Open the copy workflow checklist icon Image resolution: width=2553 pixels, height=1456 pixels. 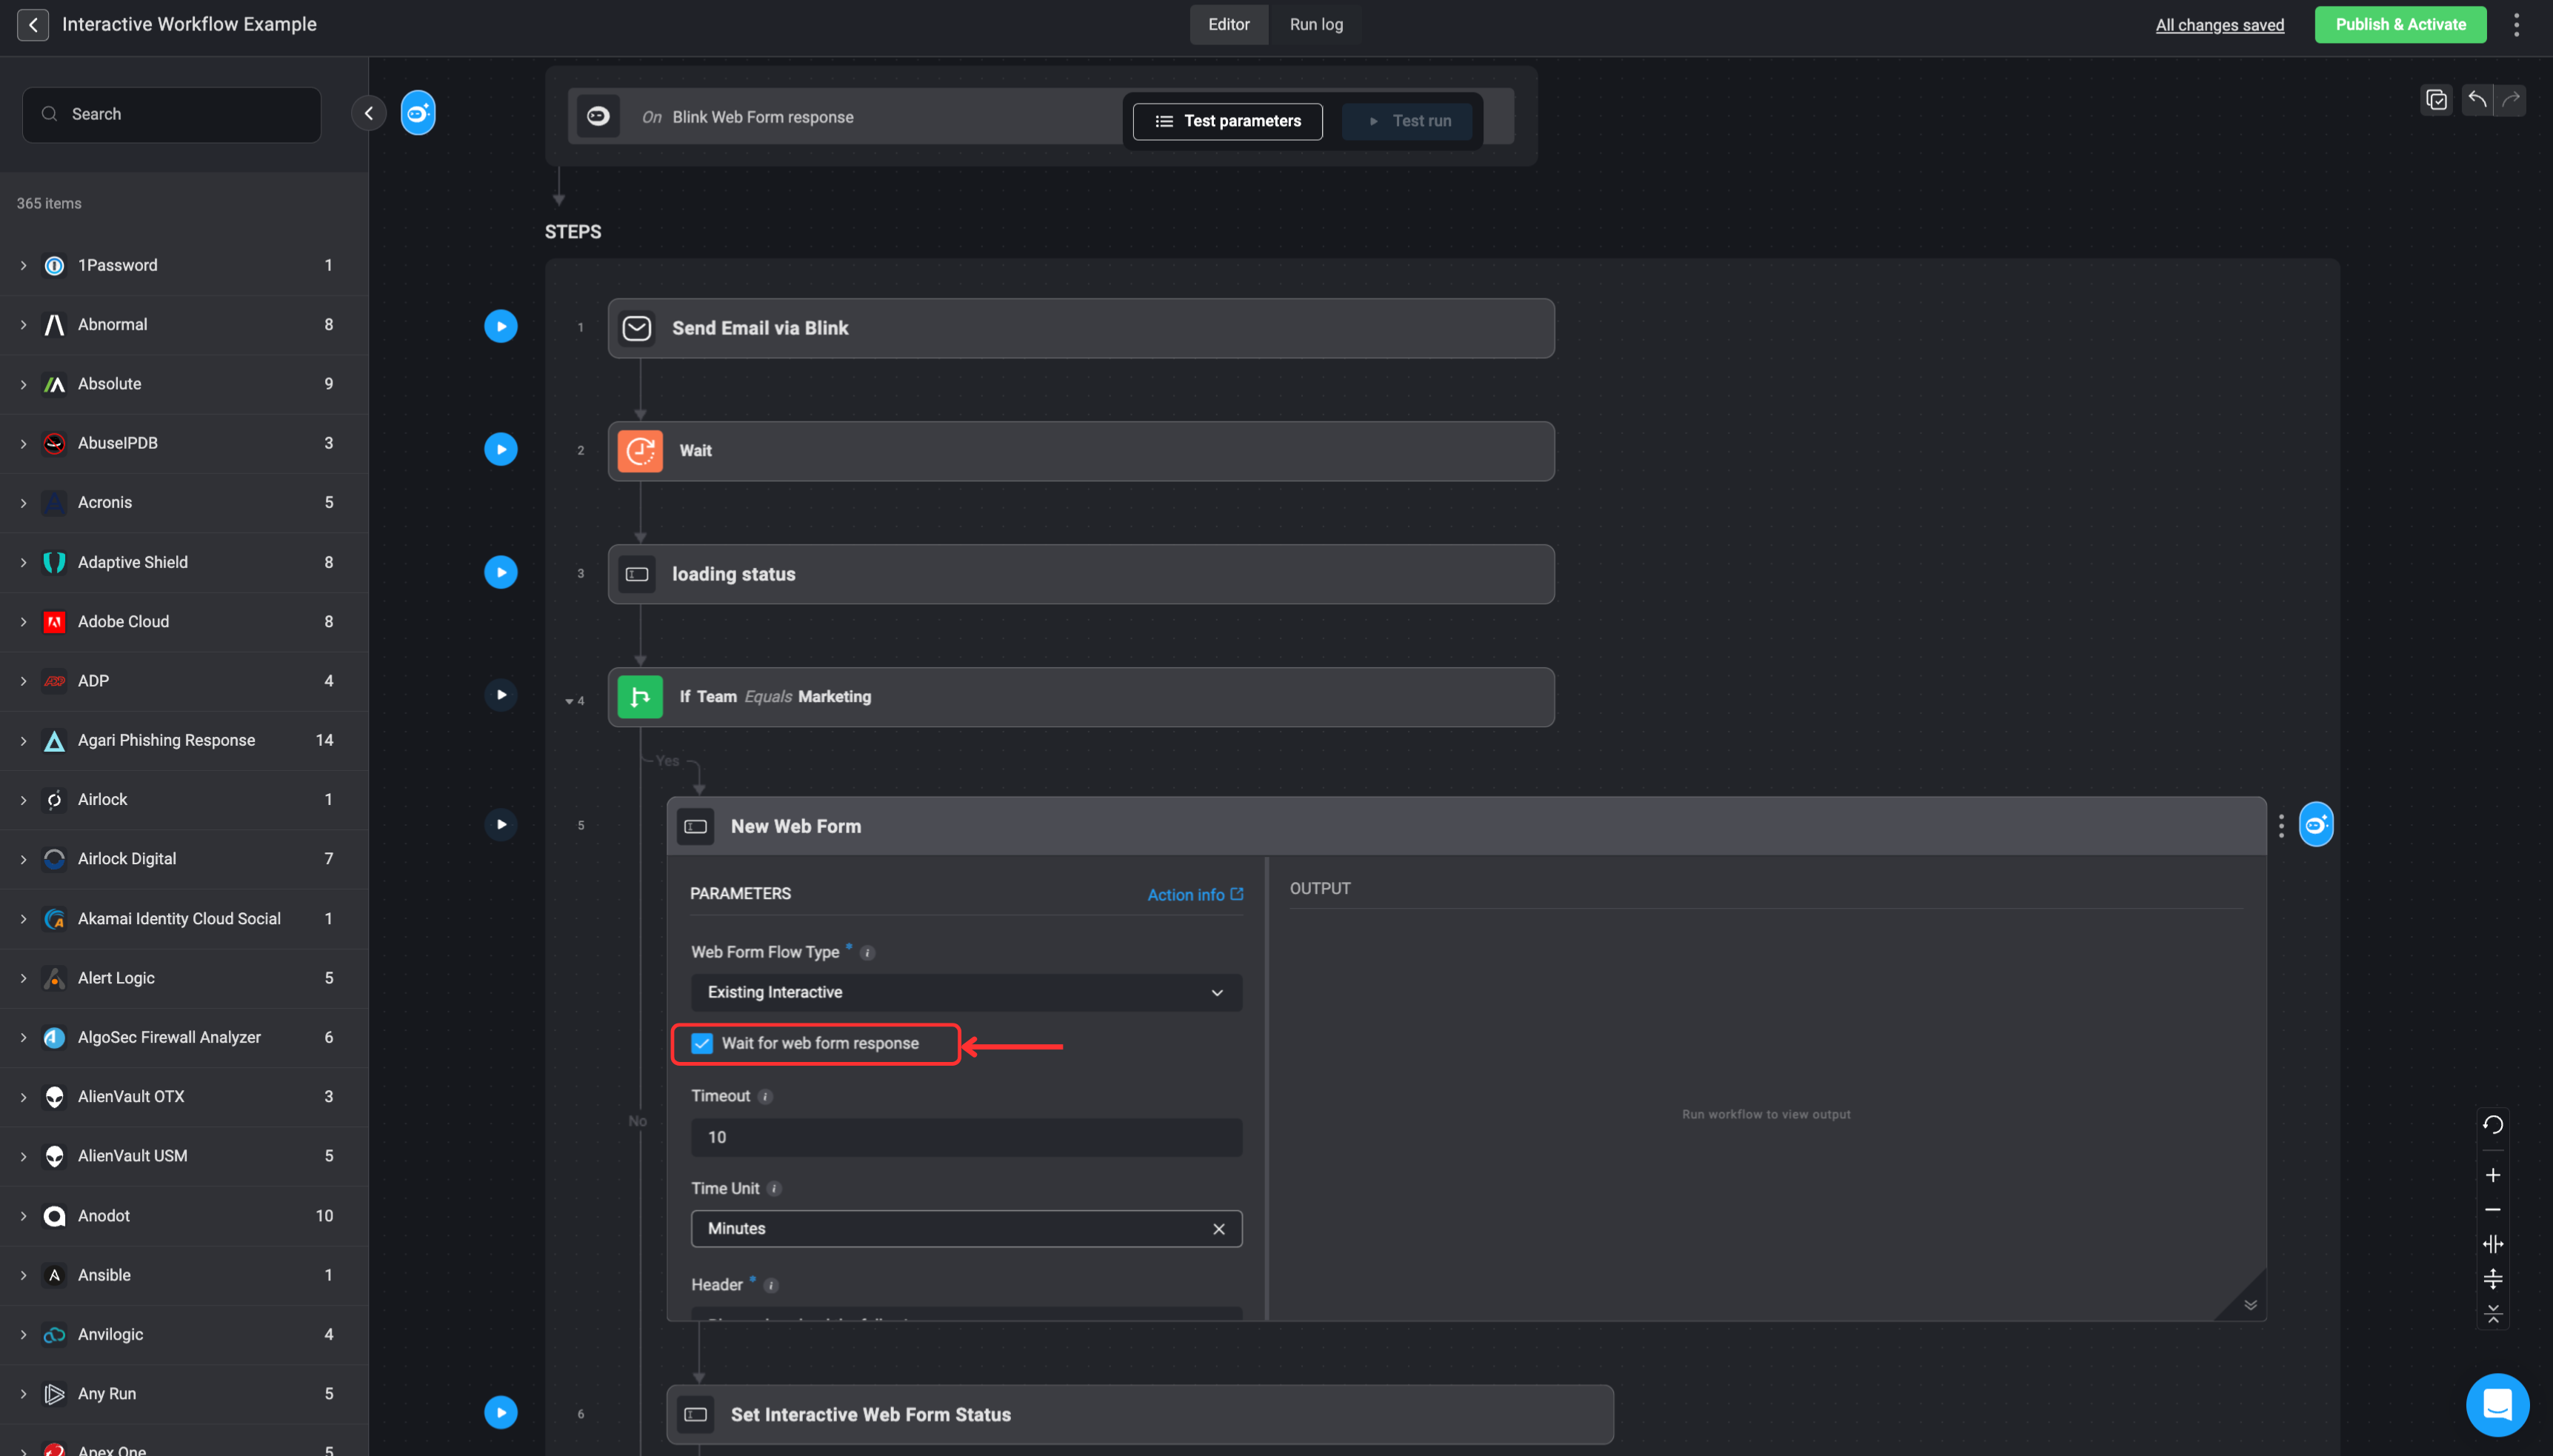pyautogui.click(x=2436, y=99)
